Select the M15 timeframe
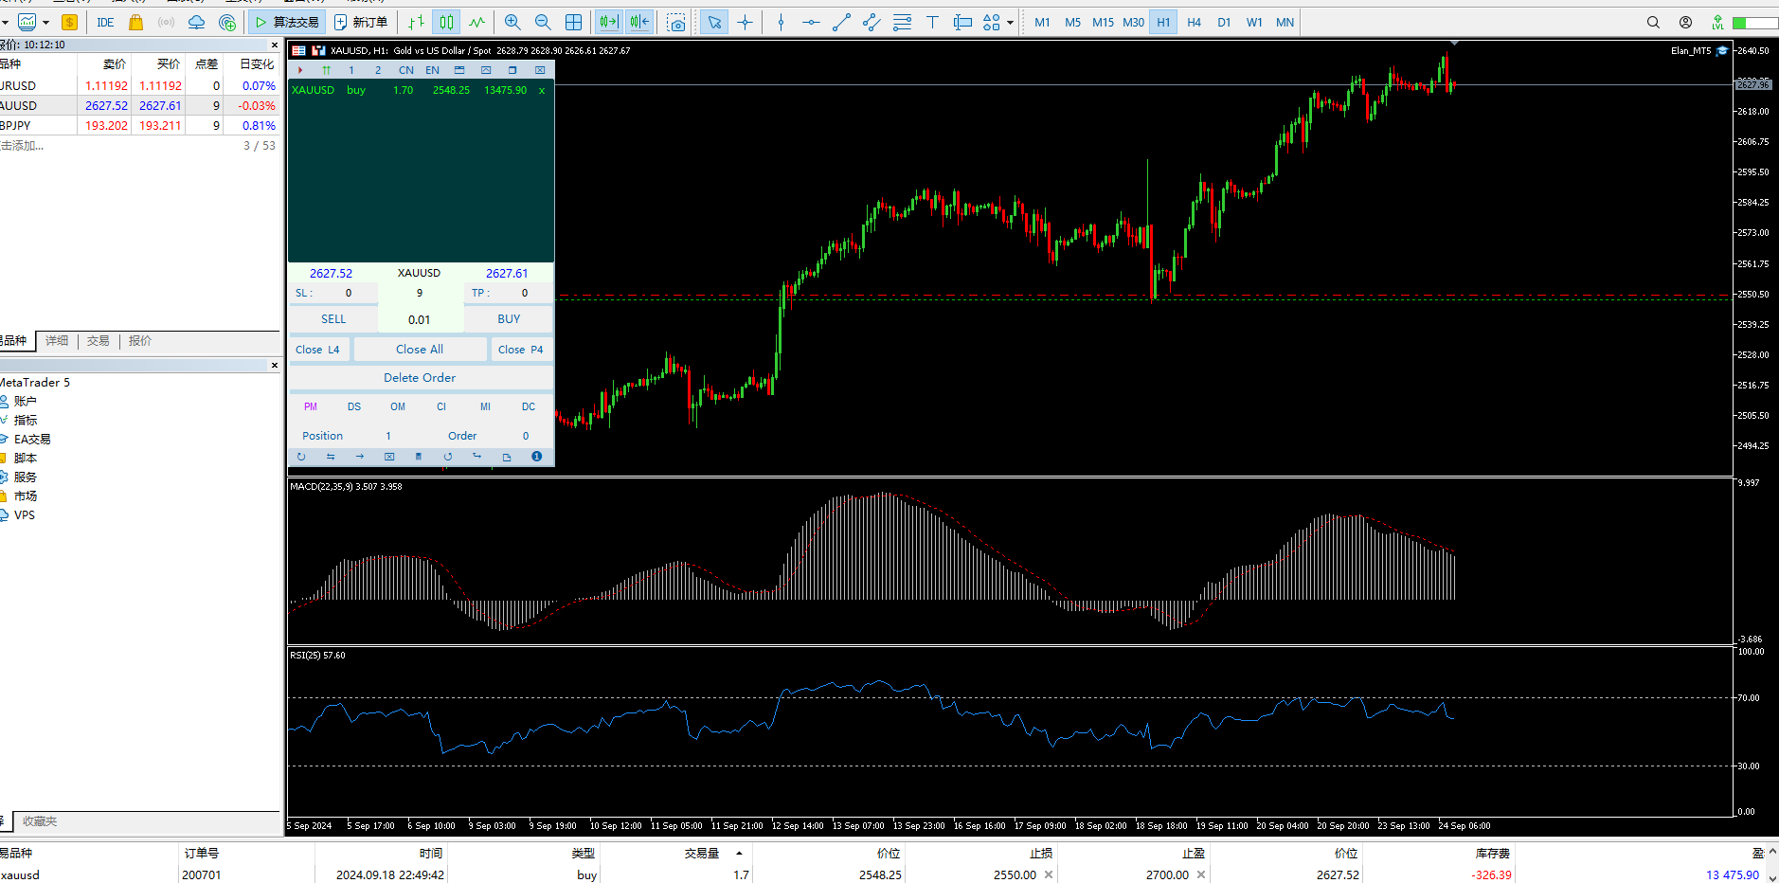 [1103, 22]
